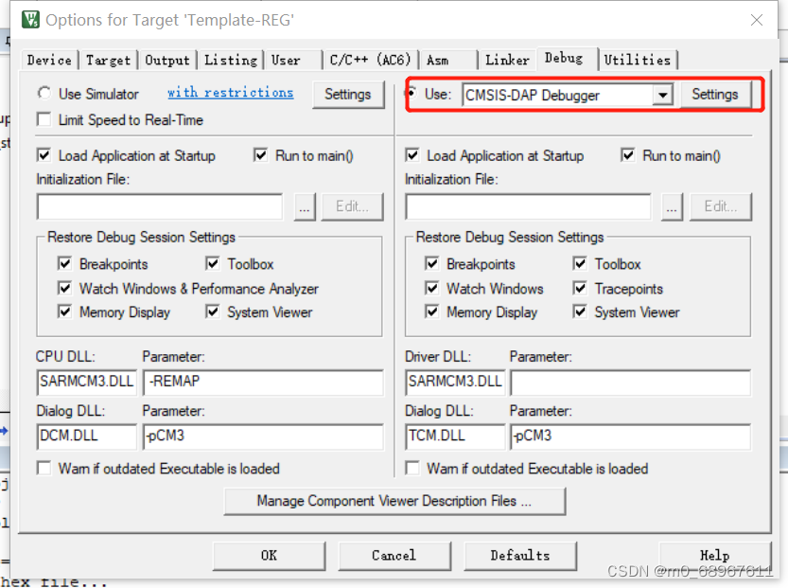Toggle simulator Run to main() checkbox
This screenshot has height=588, width=788.
[260, 155]
